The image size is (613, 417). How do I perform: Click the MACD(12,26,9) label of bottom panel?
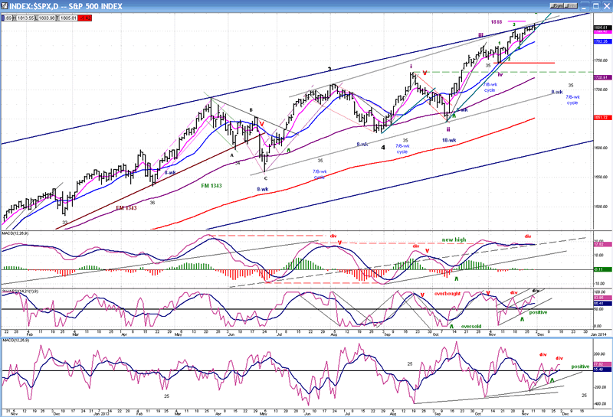(x=15, y=340)
